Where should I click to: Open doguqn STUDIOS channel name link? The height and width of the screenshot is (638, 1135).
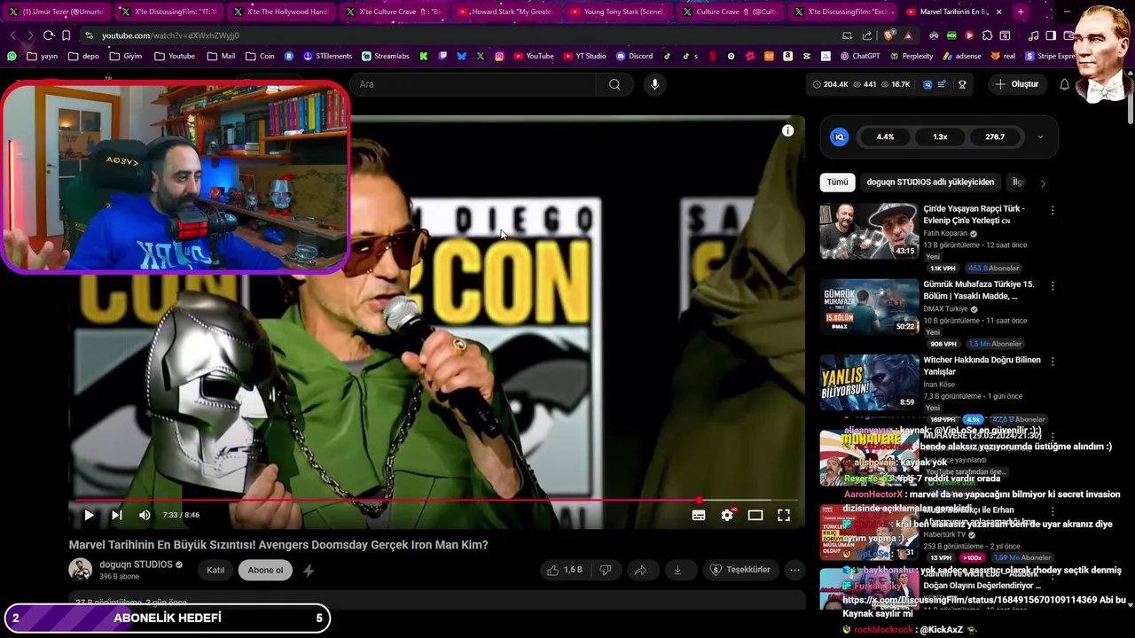click(x=136, y=564)
